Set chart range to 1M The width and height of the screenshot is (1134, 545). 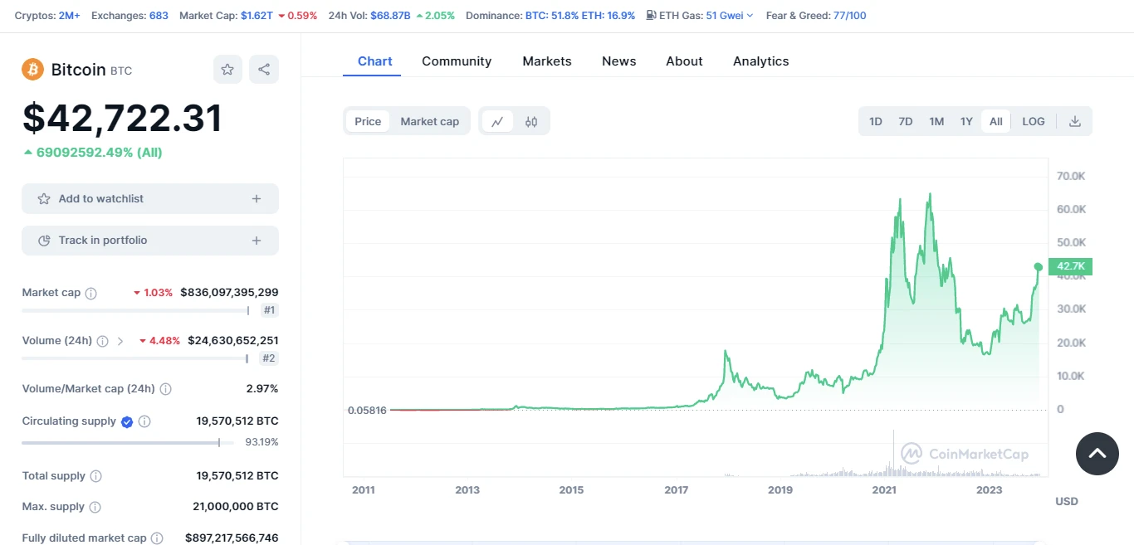pyautogui.click(x=936, y=121)
